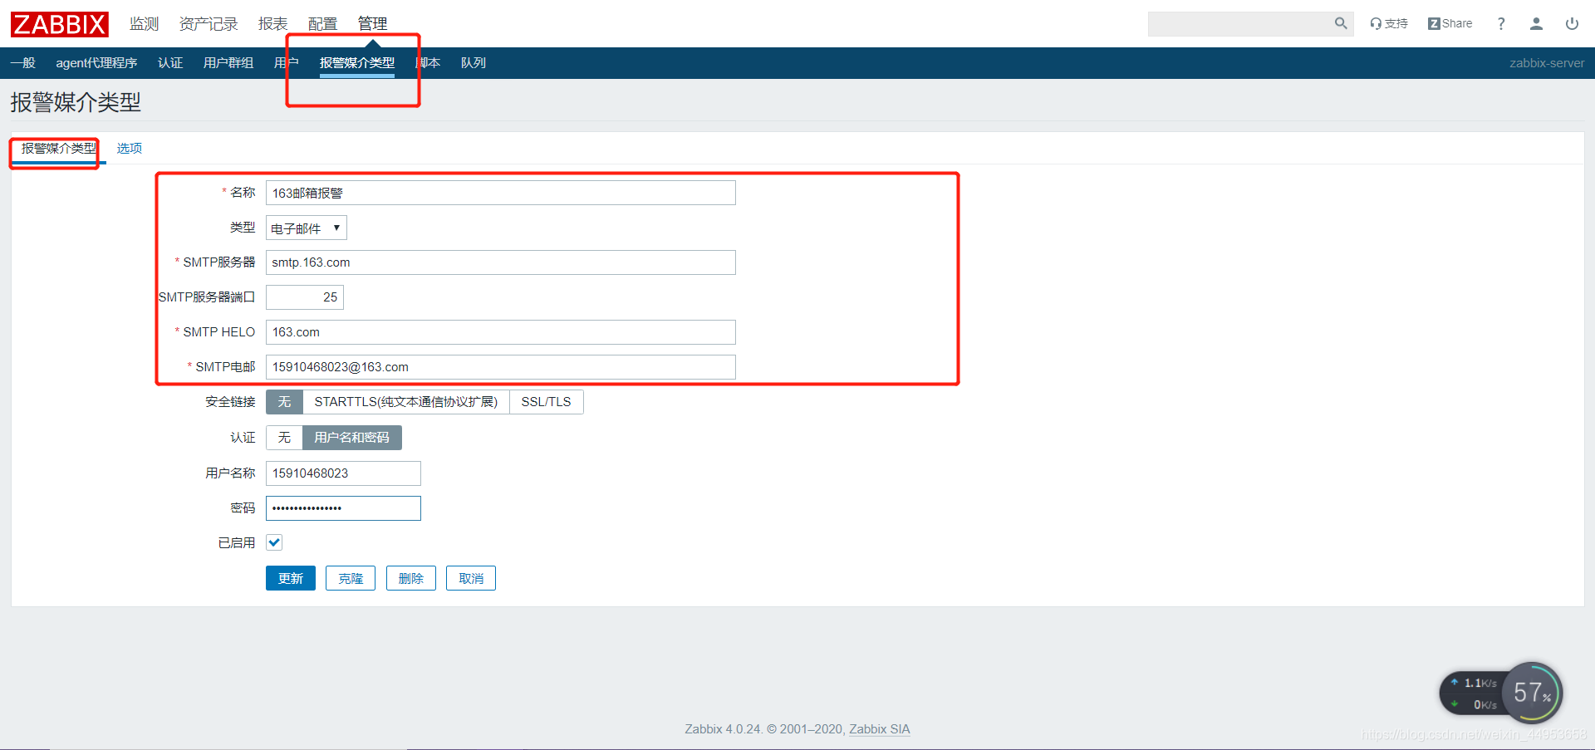Open the 监测 menu

click(144, 24)
